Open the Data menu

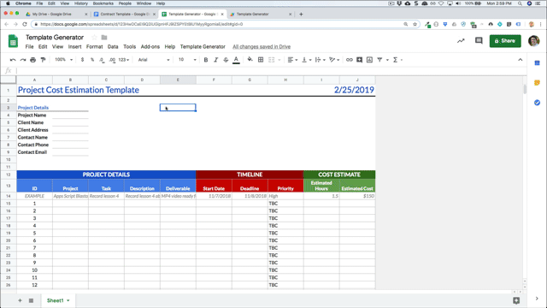[x=113, y=47]
